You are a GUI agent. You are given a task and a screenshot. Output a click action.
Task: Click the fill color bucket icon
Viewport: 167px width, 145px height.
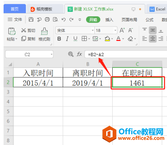(x=107, y=39)
